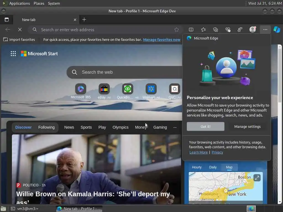The height and width of the screenshot is (212, 283).
Task: Open the share/workspaces toolbar icon
Action: tap(240, 30)
